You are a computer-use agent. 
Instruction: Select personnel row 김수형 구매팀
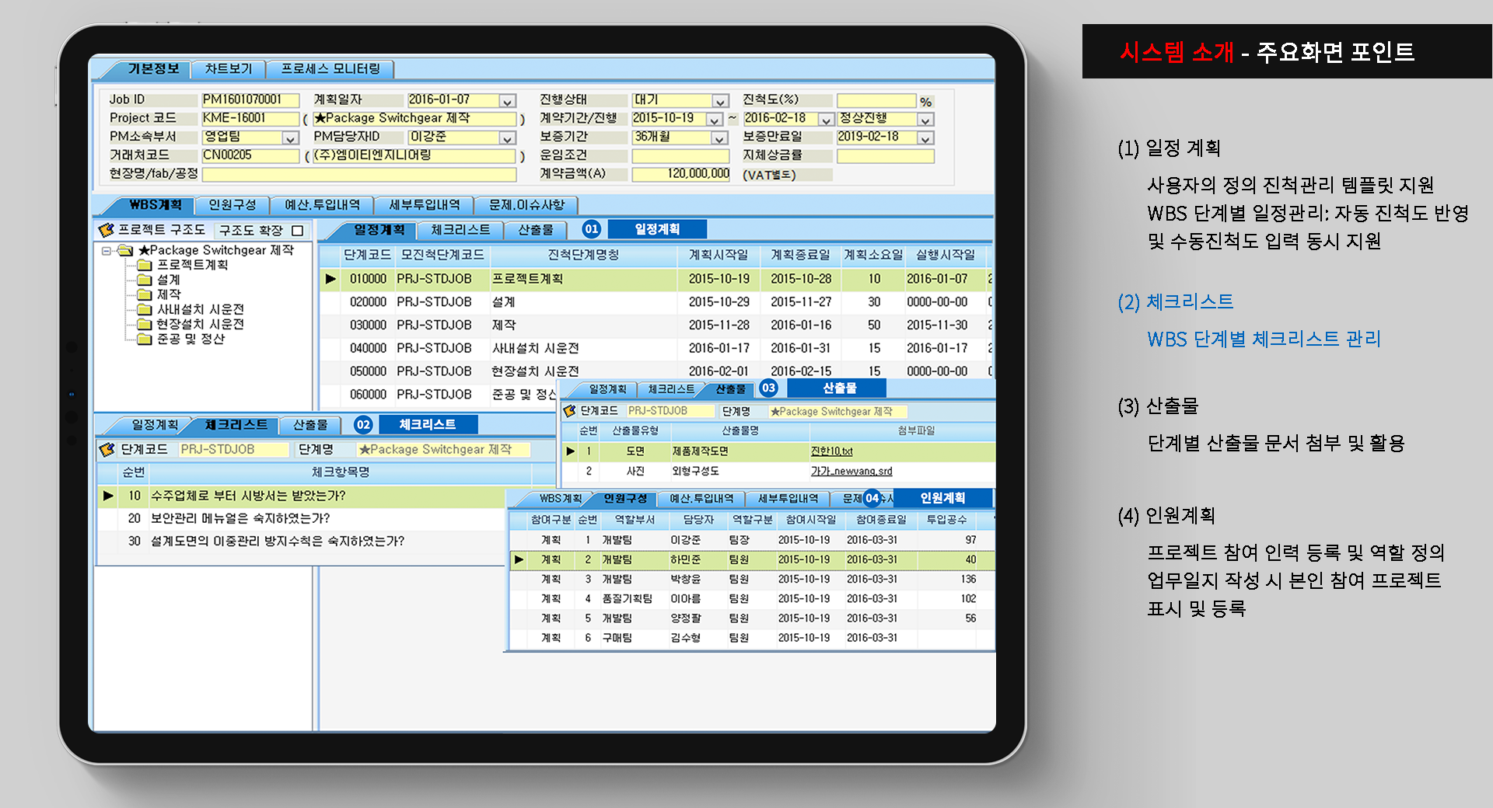752,638
